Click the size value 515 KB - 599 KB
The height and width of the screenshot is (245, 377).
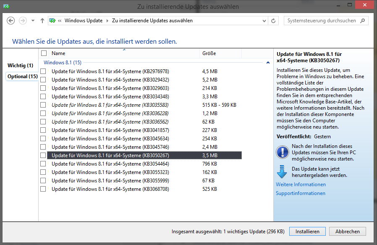219,105
